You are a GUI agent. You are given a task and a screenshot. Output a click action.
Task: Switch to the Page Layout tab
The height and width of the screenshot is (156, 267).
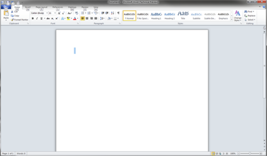pos(42,7)
